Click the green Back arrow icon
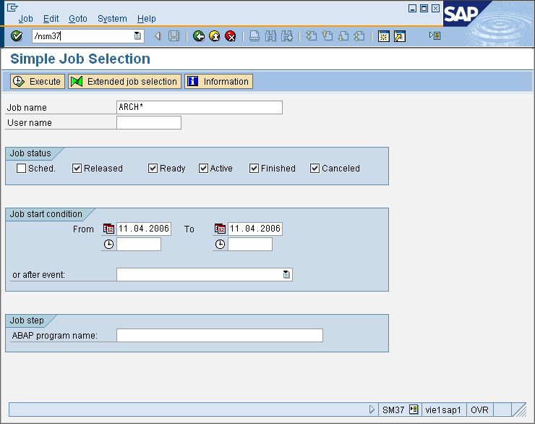The image size is (535, 424). 199,36
